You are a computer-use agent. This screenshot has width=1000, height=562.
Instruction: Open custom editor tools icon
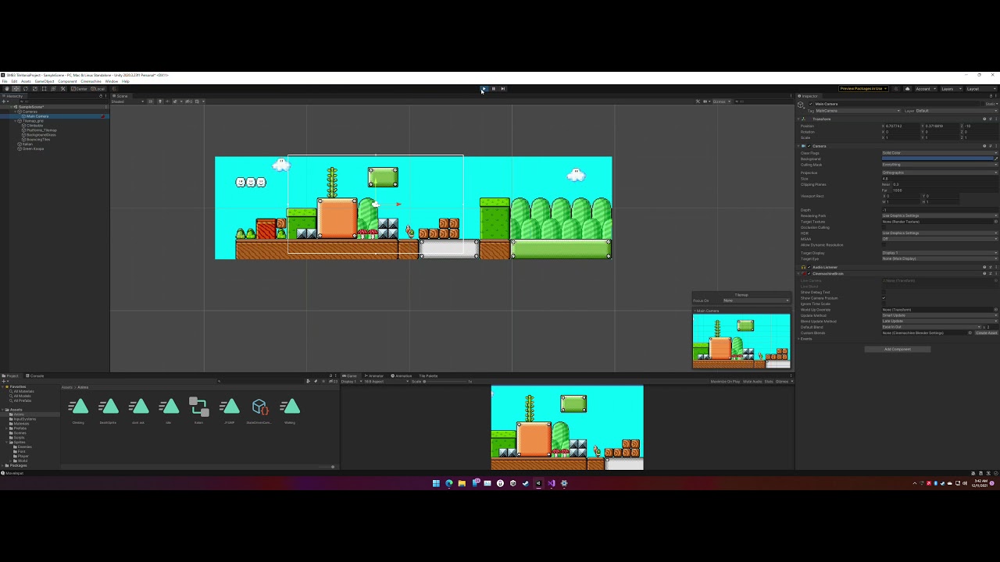tap(62, 89)
